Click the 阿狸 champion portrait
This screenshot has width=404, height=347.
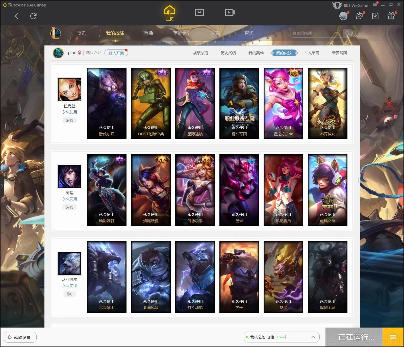pyautogui.click(x=70, y=176)
